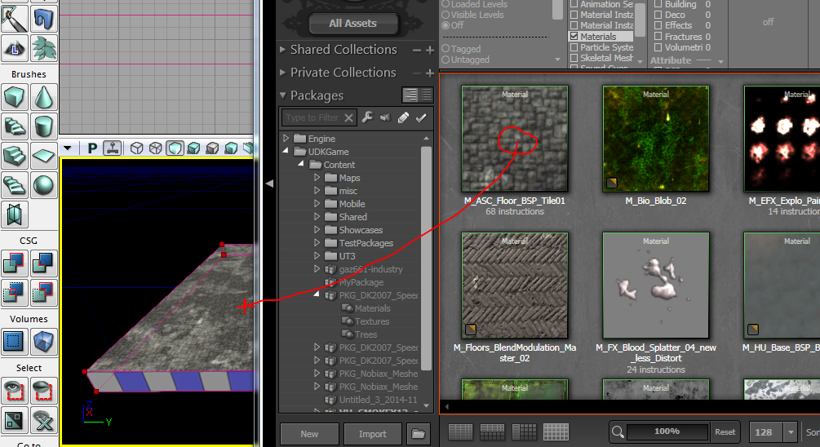The image size is (820, 447).
Task: Select the Untagged radio option
Action: point(445,60)
